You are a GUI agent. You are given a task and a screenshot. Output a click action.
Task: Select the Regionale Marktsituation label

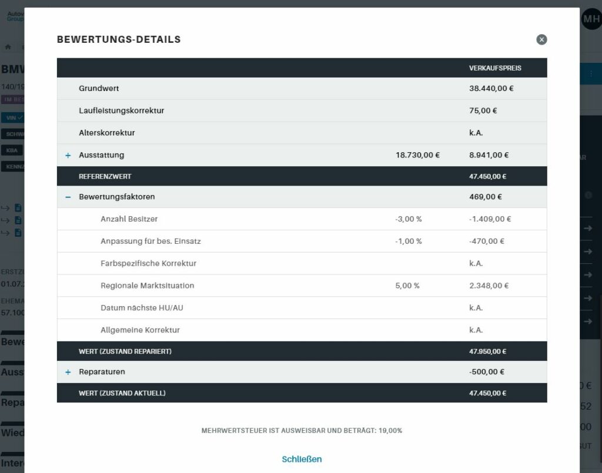(x=147, y=286)
